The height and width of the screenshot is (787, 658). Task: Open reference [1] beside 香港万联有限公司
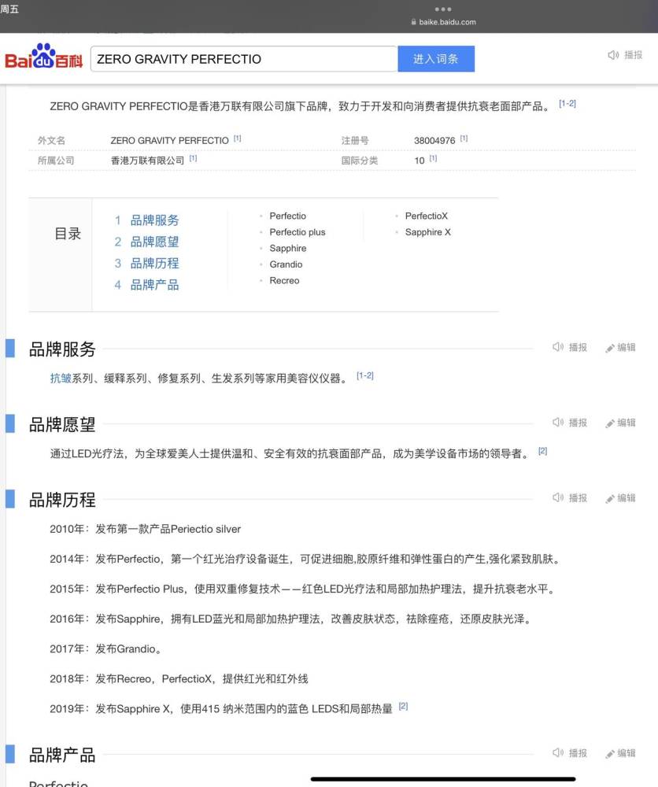[x=194, y=159]
